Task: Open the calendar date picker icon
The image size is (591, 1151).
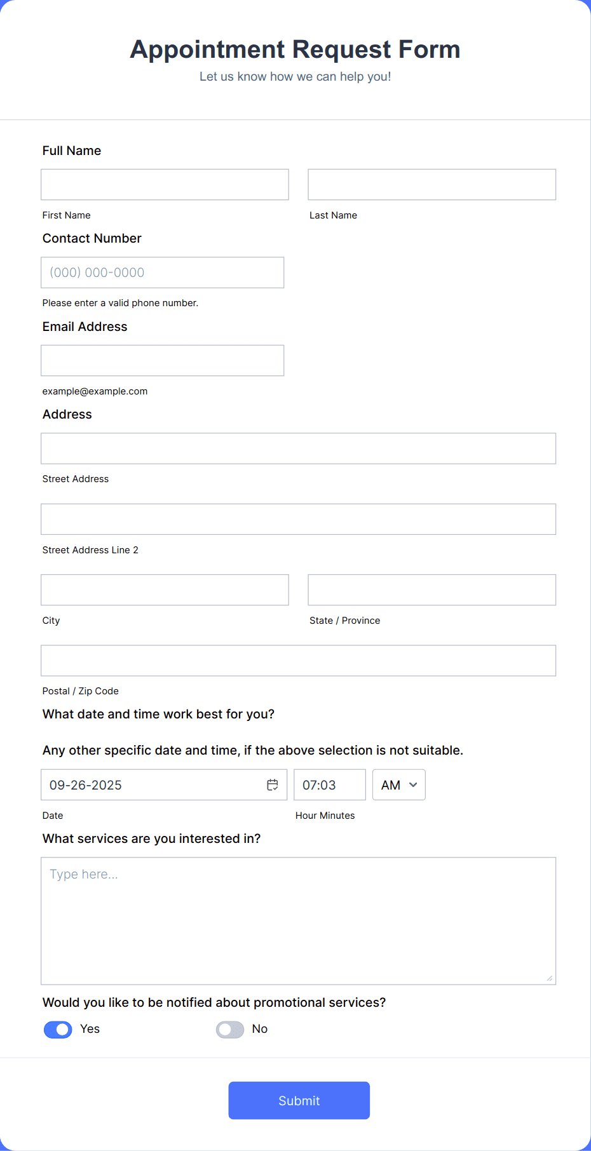Action: [x=272, y=784]
